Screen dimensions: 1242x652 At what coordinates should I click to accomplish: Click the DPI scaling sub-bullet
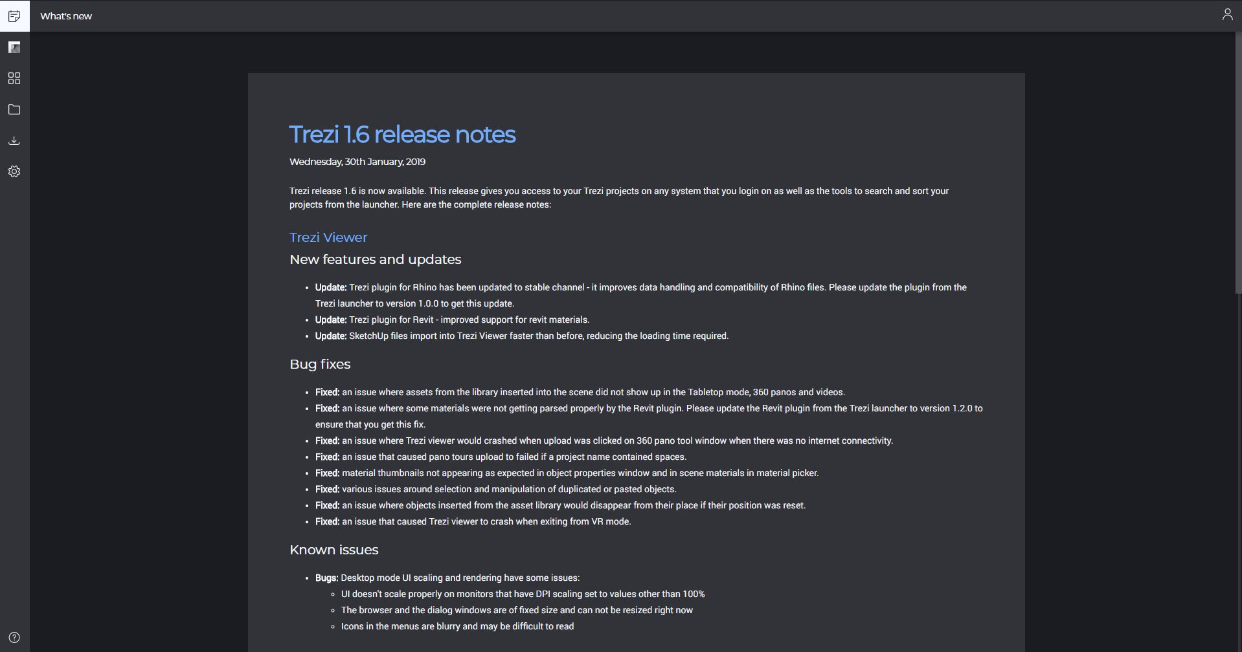[x=523, y=594]
